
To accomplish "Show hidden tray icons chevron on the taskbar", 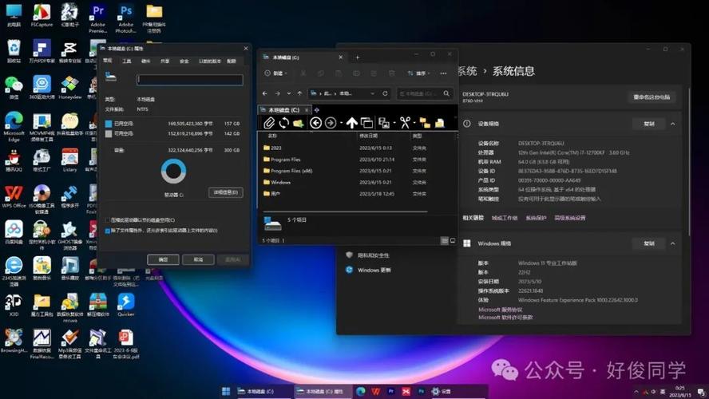I will [636, 392].
